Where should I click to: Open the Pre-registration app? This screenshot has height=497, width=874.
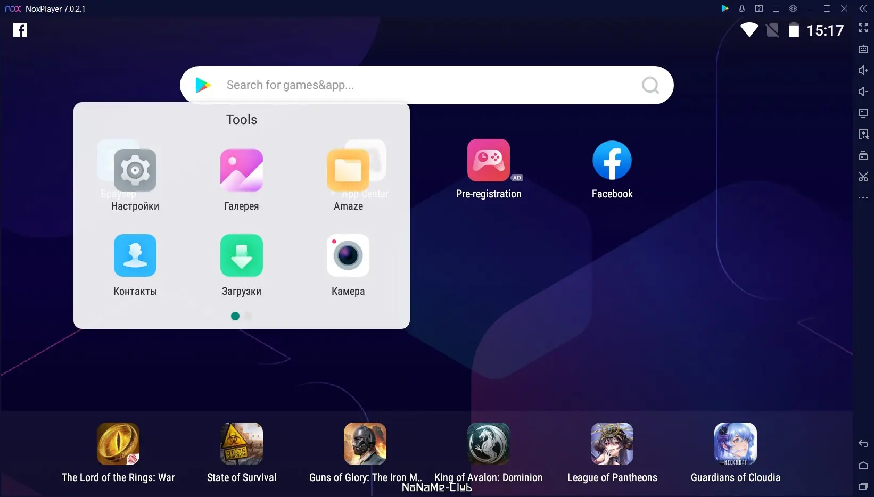[x=489, y=169]
